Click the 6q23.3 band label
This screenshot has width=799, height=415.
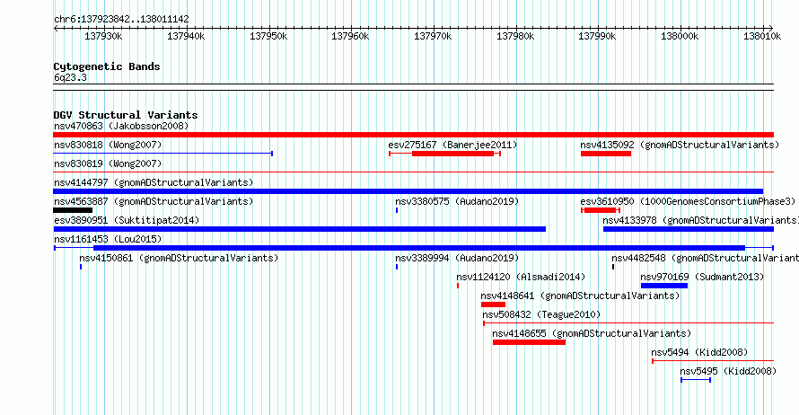(x=70, y=78)
